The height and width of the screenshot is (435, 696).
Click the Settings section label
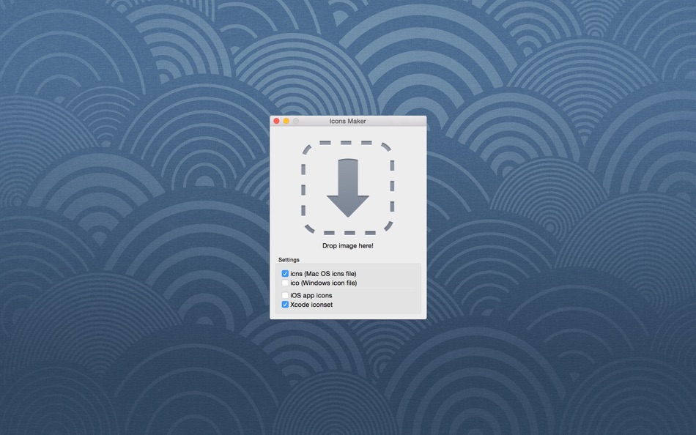(x=289, y=260)
